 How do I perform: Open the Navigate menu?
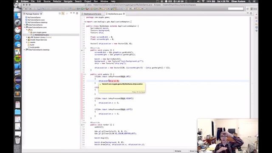click(68, 1)
